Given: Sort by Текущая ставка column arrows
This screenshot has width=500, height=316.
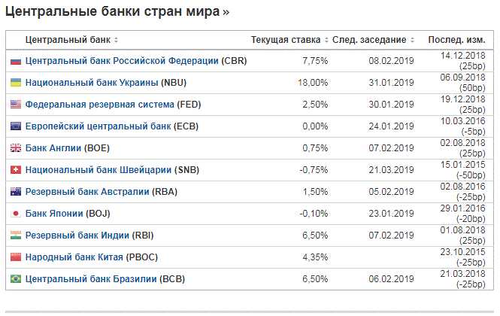Looking at the screenshot, I should [x=326, y=40].
